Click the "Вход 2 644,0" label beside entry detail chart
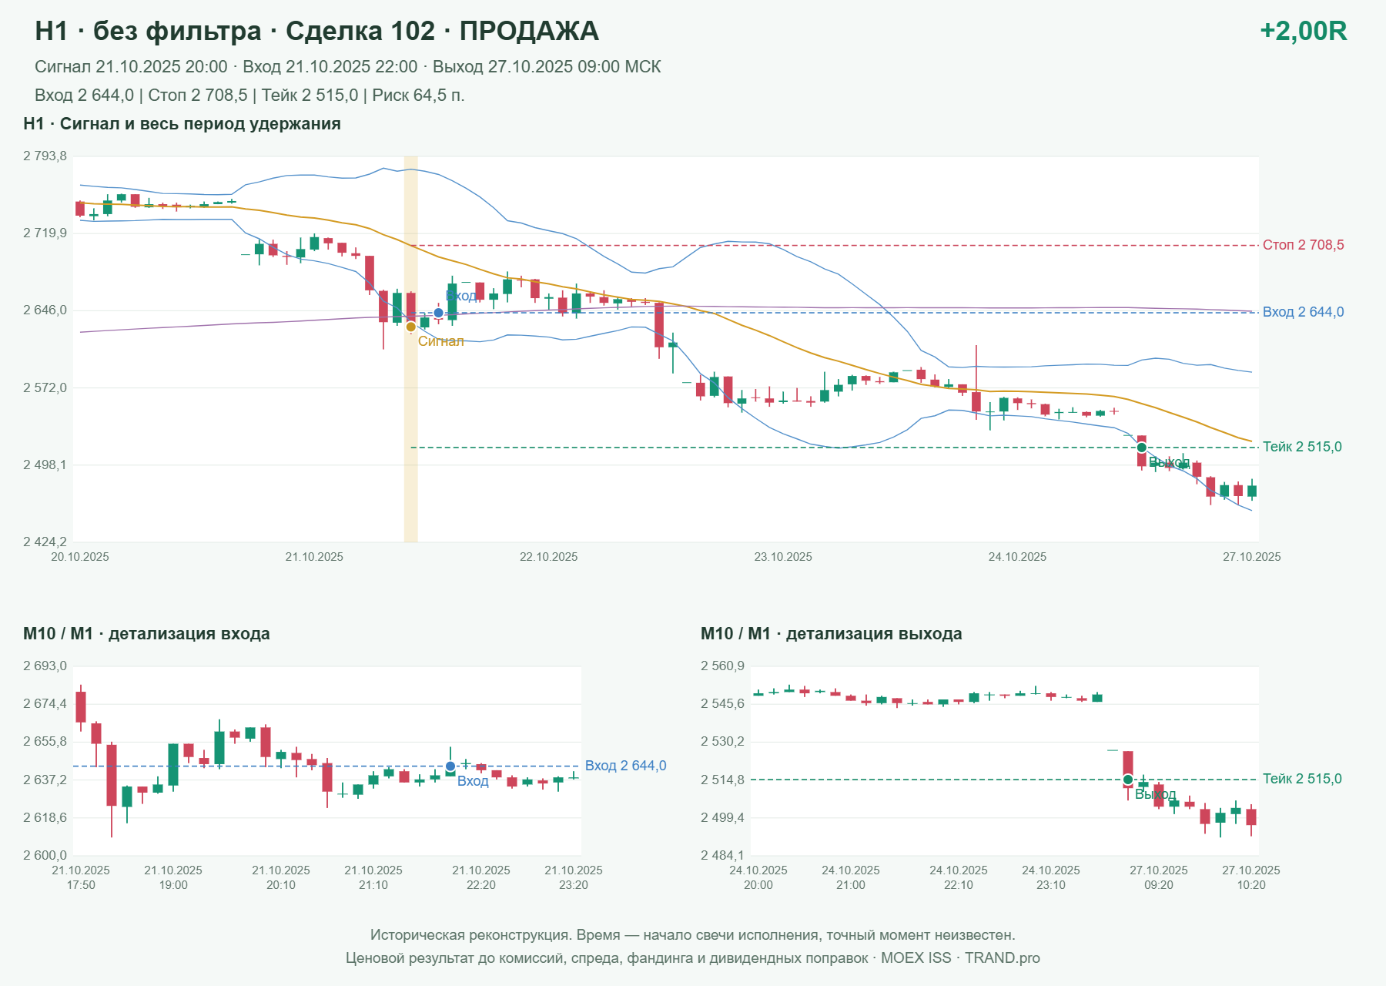This screenshot has width=1386, height=986. pyautogui.click(x=626, y=766)
